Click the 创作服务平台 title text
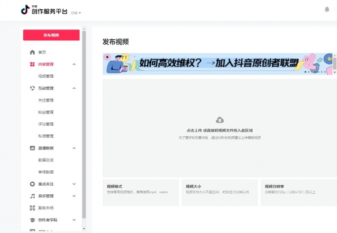Viewport: 337px width, 233px height. coord(50,12)
